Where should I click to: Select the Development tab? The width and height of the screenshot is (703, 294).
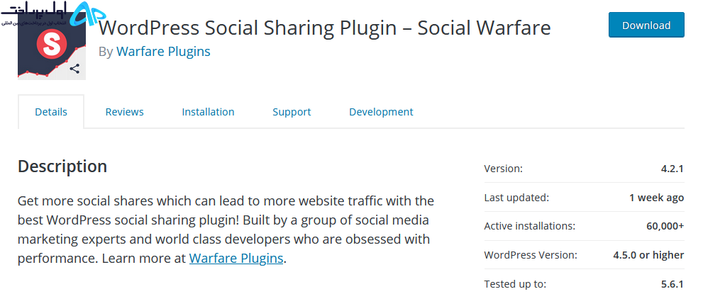(381, 112)
